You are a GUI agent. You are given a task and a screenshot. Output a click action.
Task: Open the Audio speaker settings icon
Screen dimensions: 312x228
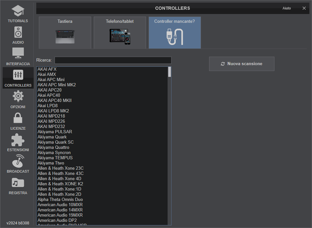(x=18, y=32)
